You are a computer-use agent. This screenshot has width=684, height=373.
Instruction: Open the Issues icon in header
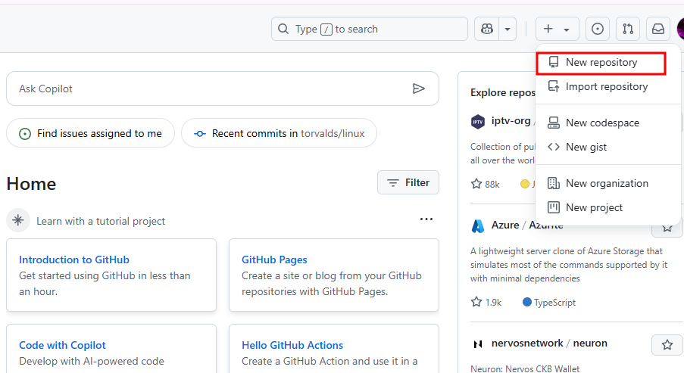(597, 30)
